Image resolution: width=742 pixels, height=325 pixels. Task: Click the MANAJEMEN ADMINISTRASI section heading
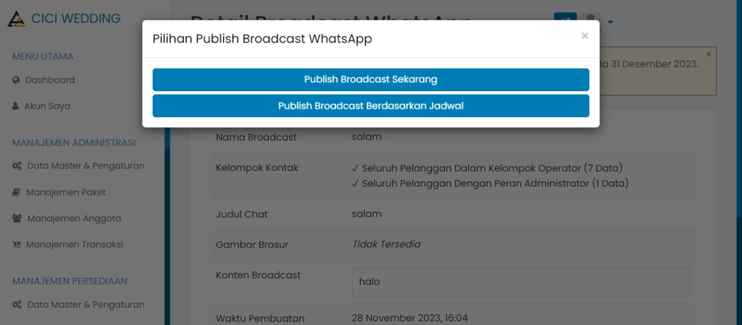coord(74,143)
